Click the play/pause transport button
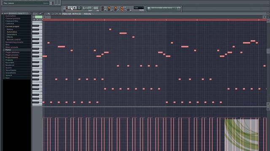 pyautogui.click(x=70, y=8)
